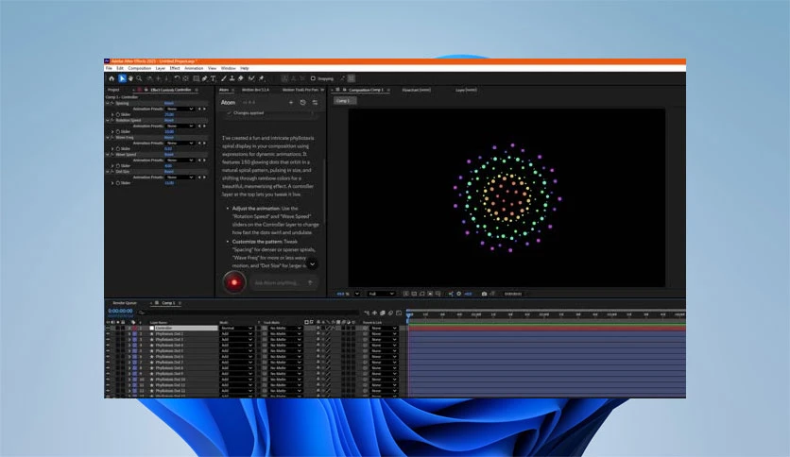
Task: Select the Rotation tool
Action: point(177,78)
